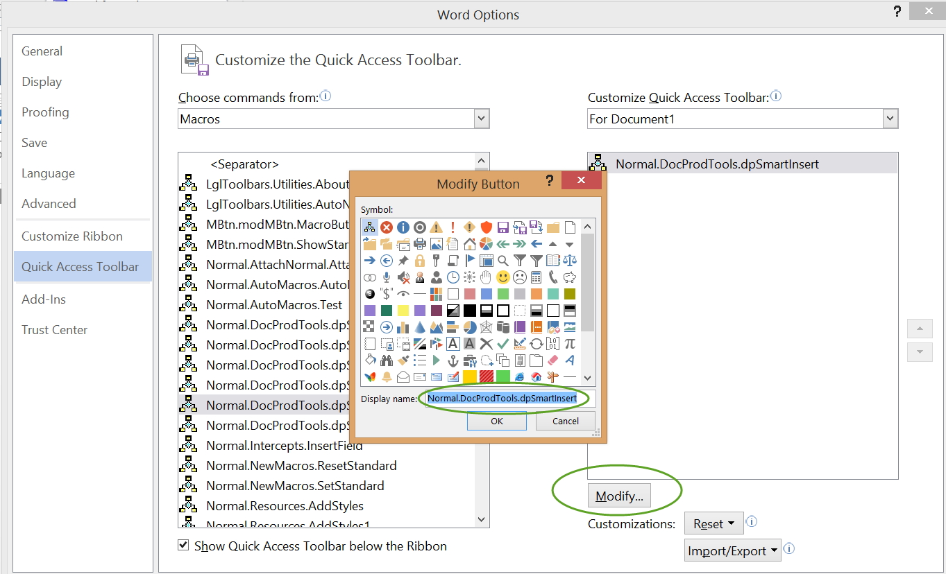Click inside the Display name input field
Screen dimensions: 946x574
pyautogui.click(x=502, y=398)
